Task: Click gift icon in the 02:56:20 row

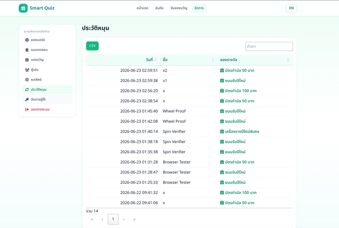Action: coord(222,91)
